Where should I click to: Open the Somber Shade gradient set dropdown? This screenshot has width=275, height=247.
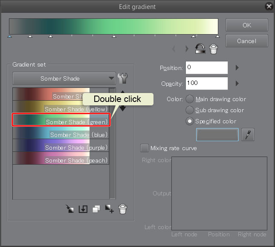pyautogui.click(x=64, y=78)
